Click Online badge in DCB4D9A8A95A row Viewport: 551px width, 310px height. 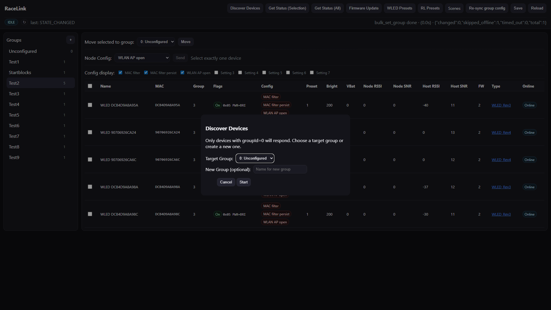pyautogui.click(x=529, y=105)
